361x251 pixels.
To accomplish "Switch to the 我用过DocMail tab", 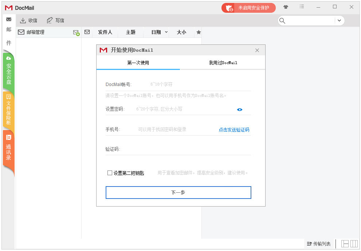I will tap(223, 62).
